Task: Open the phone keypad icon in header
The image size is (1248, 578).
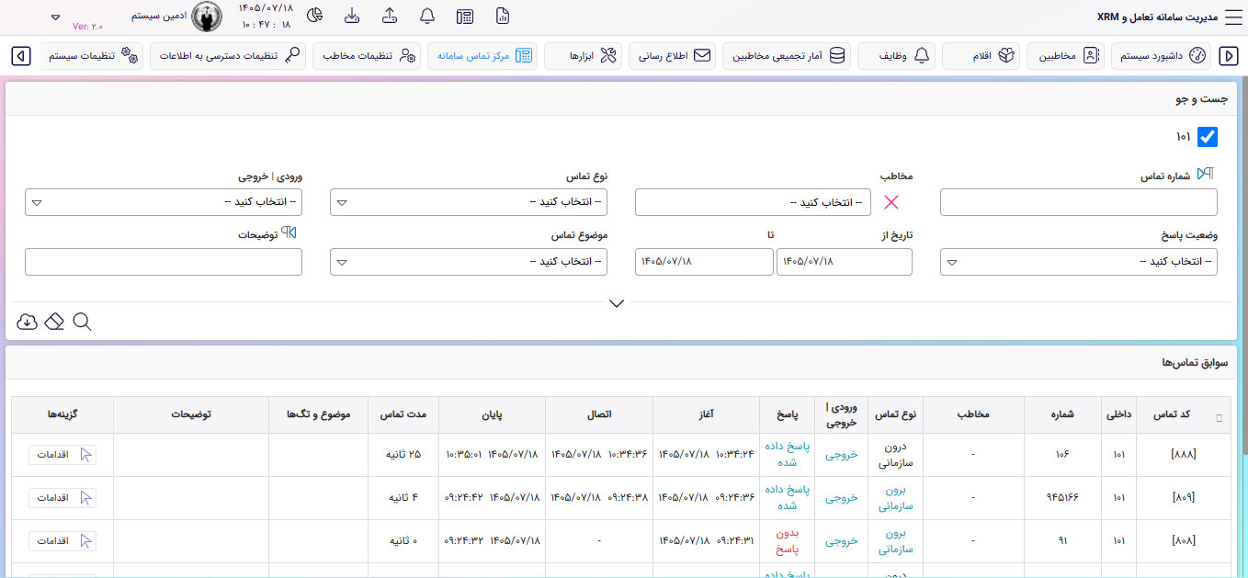Action: 465,16
